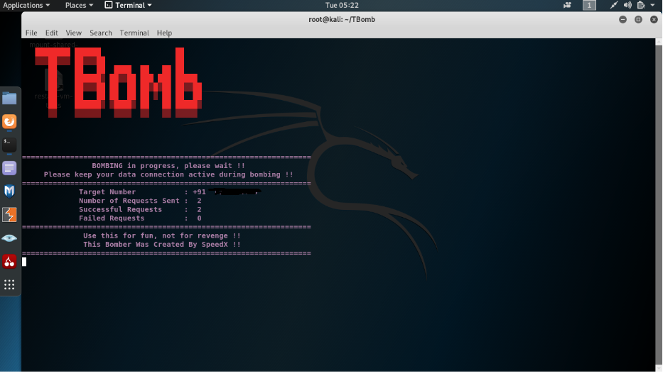Open the Terminal icon in dock
This screenshot has height=373, width=663.
(9, 145)
